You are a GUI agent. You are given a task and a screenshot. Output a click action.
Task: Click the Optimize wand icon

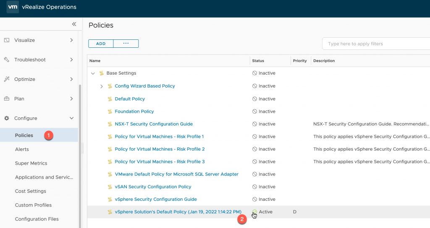click(x=7, y=79)
